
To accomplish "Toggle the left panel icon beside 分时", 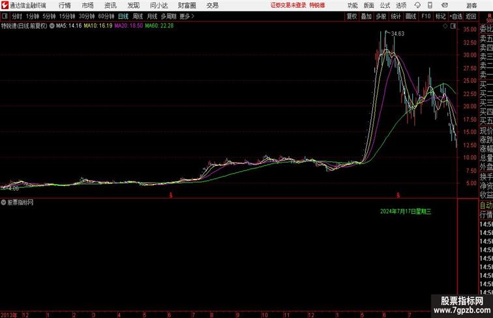I will coord(5,16).
